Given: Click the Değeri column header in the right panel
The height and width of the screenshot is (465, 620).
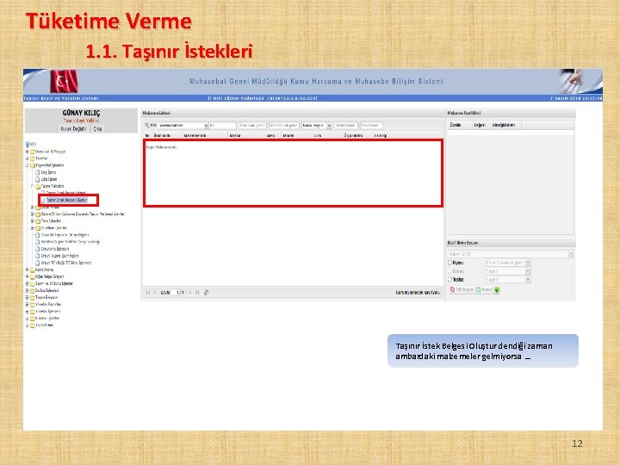Looking at the screenshot, I should tap(480, 125).
